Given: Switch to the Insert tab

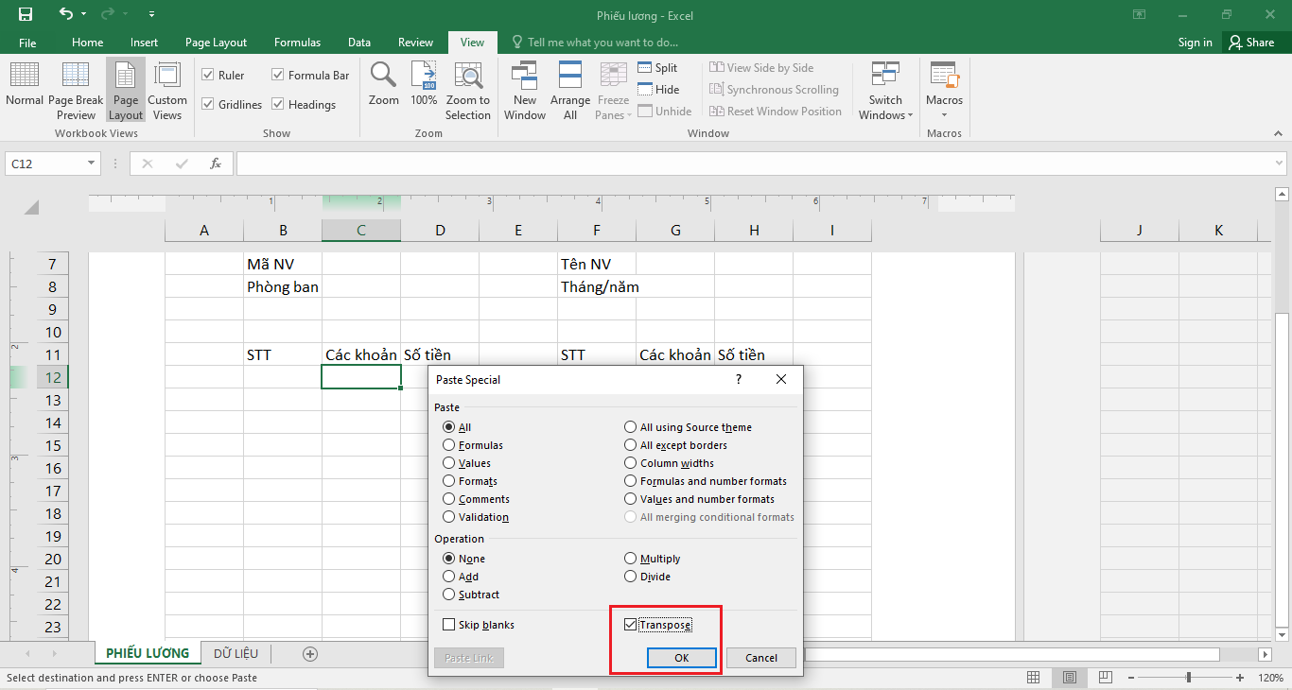Looking at the screenshot, I should (144, 43).
